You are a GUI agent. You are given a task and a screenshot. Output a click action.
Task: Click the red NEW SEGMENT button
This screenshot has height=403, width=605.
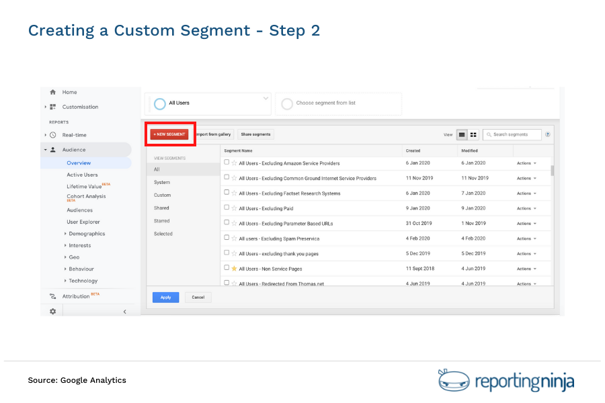click(x=170, y=134)
